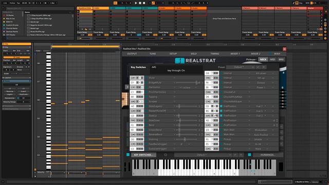Click the learn icon in F5 row

[x=212, y=139]
